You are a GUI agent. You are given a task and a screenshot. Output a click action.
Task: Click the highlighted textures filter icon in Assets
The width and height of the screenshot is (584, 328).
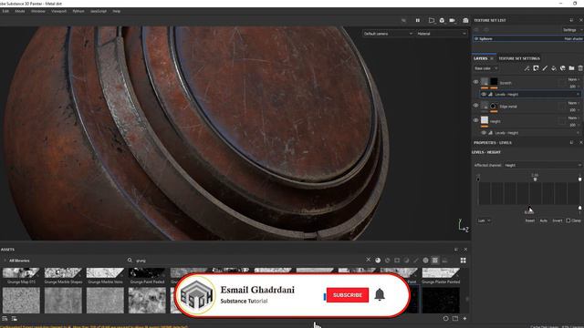tap(435, 261)
